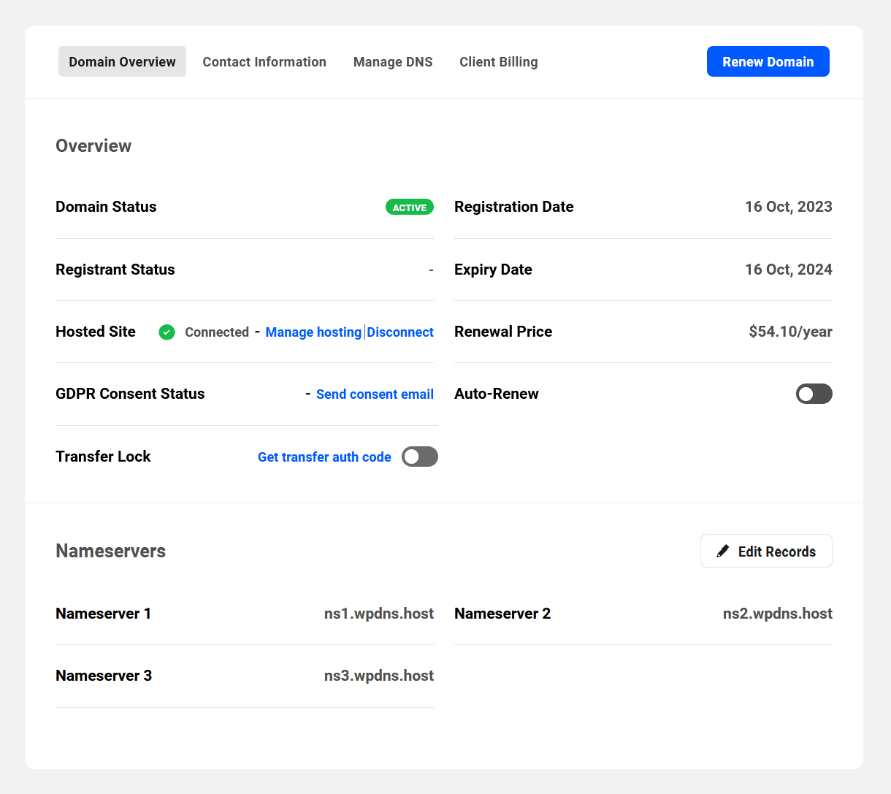
Task: Click the Send consent email link
Action: (375, 394)
